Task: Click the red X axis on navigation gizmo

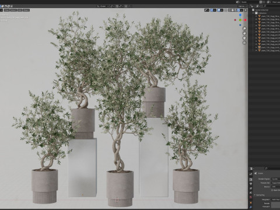Action: point(246,20)
